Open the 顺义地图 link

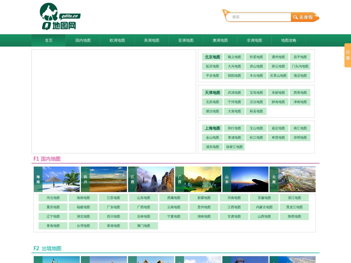point(234,57)
